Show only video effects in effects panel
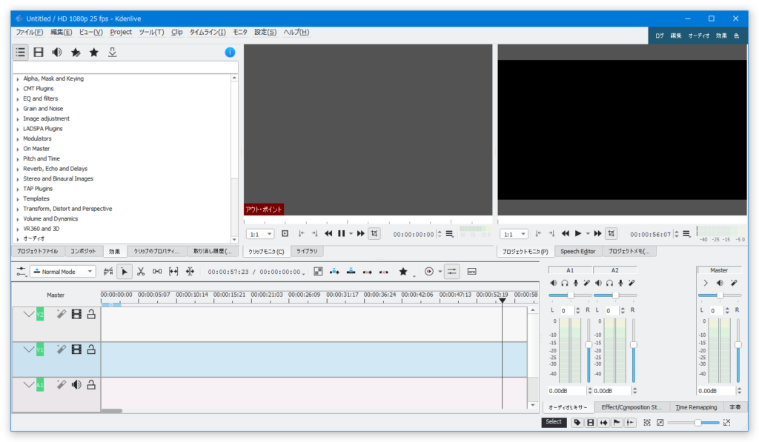The width and height of the screenshot is (759, 442). [x=38, y=53]
